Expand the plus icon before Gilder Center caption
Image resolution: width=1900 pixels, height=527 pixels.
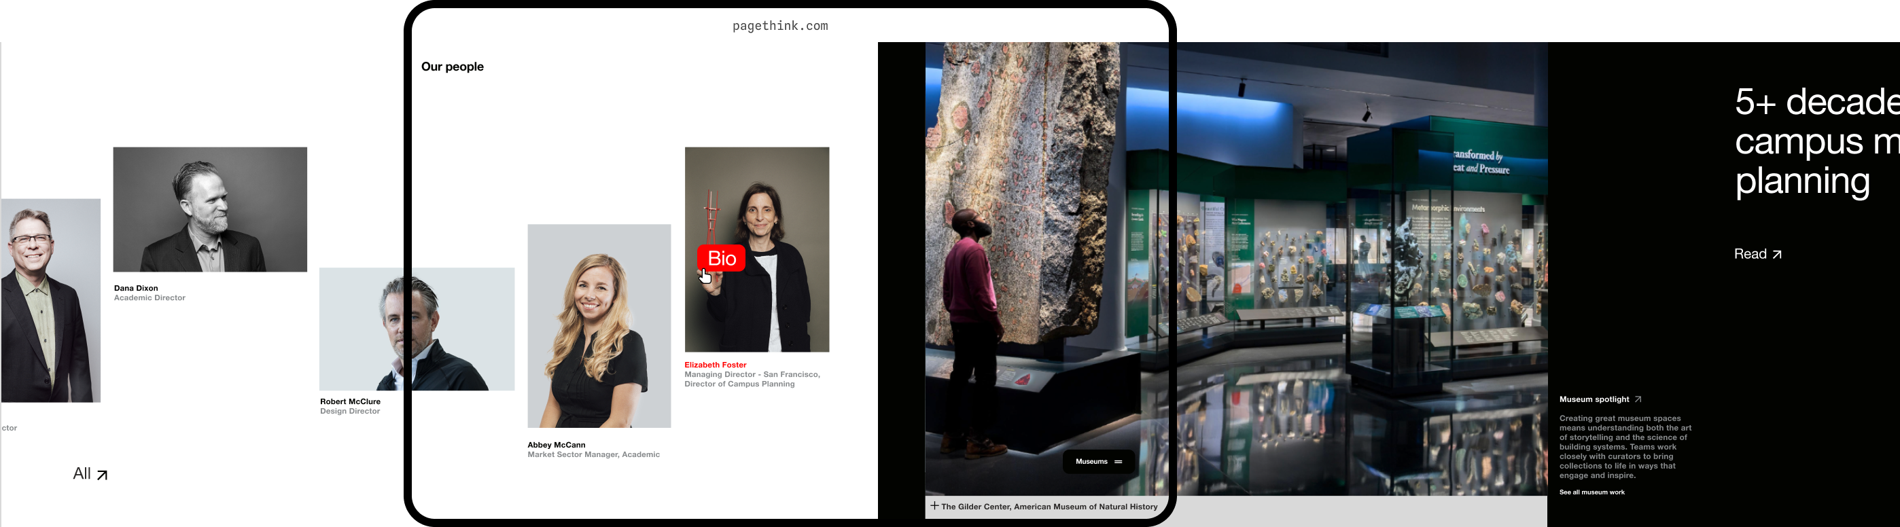coord(934,506)
